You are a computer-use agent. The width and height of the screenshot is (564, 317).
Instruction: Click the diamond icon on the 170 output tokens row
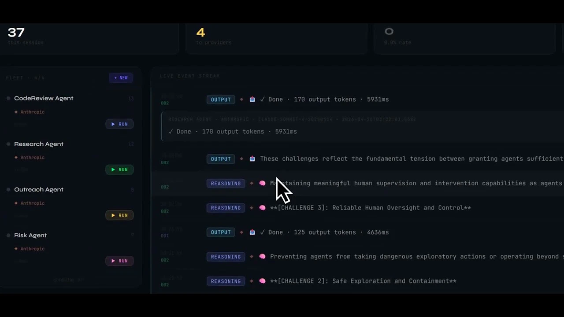(241, 100)
